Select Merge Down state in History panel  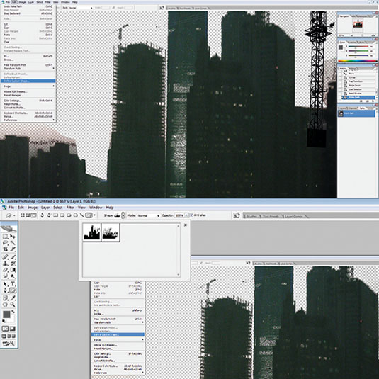(x=358, y=85)
